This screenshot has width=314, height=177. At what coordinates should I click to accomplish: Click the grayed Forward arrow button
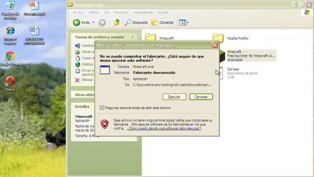102,23
